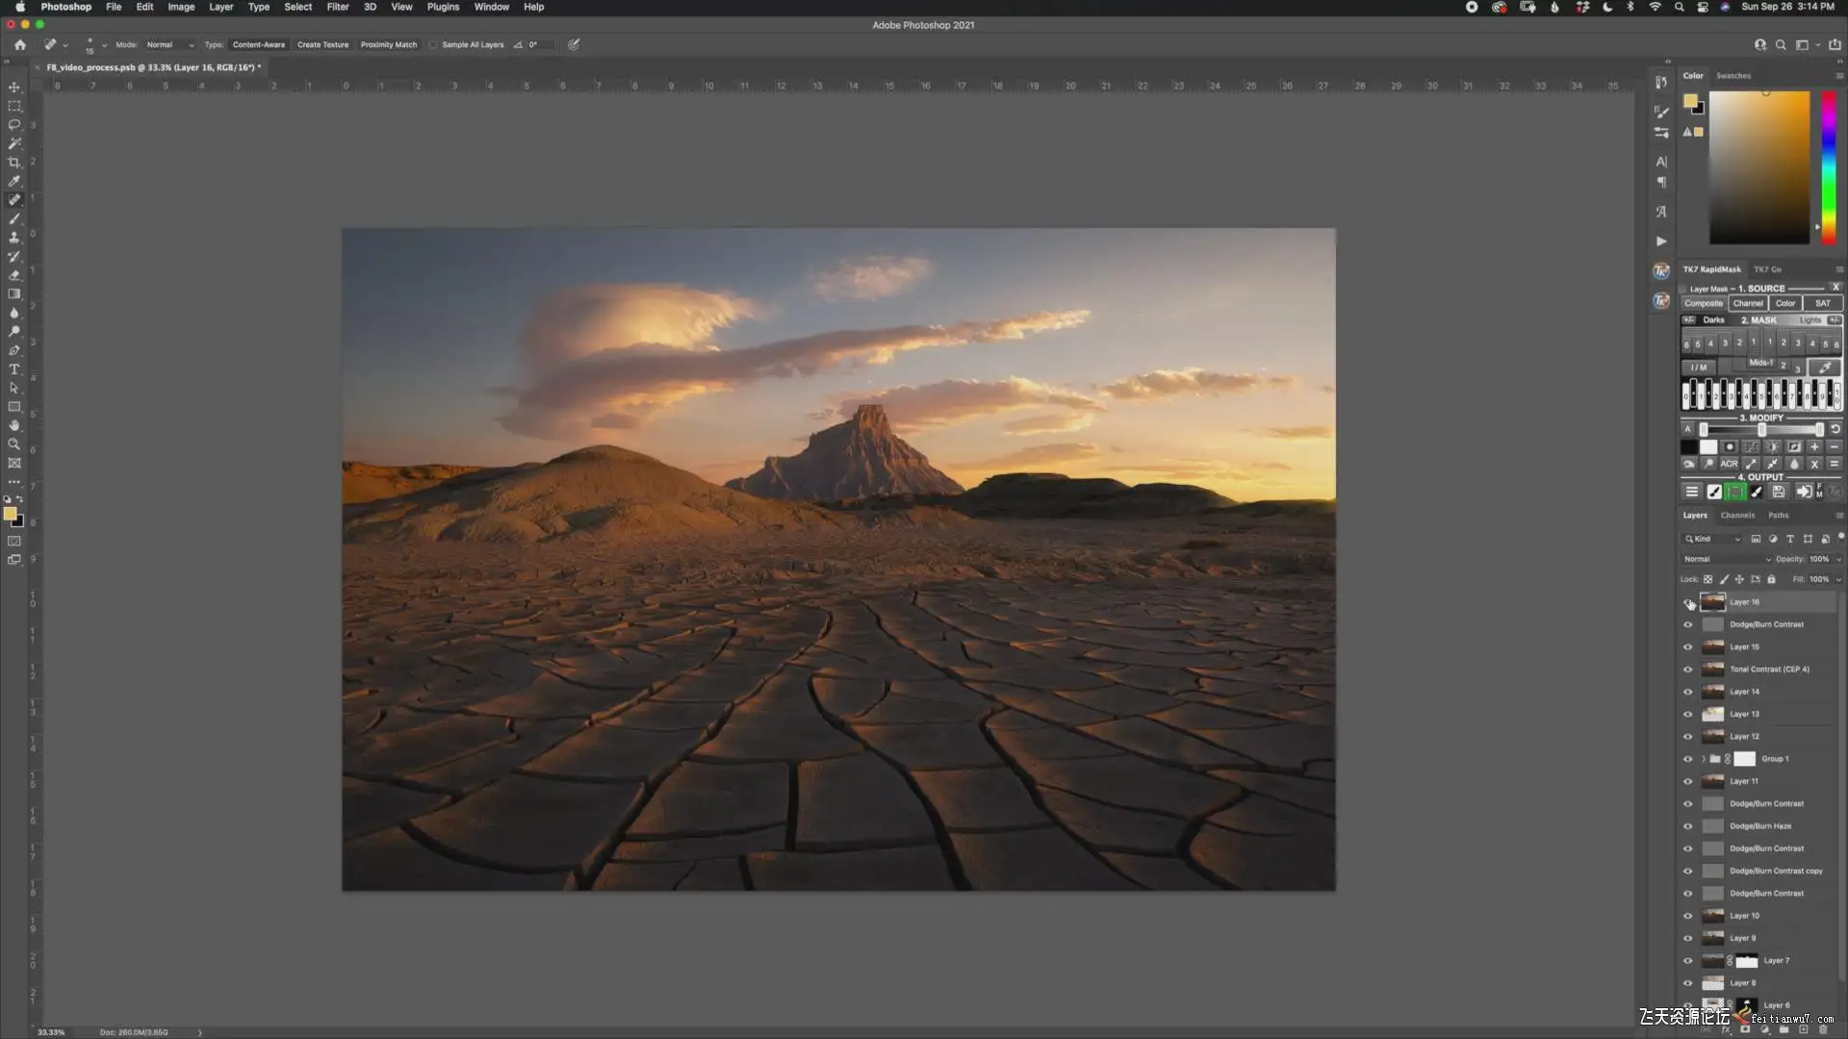Viewport: 1848px width, 1039px height.
Task: Click the angle input field in options bar
Action: [x=539, y=44]
